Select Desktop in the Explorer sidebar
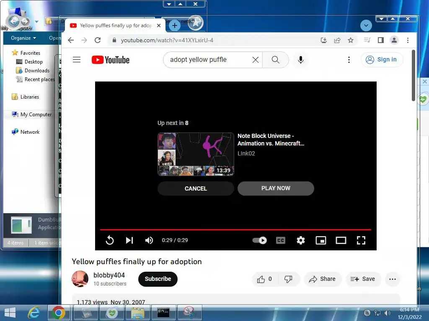This screenshot has height=321, width=429. 30,62
